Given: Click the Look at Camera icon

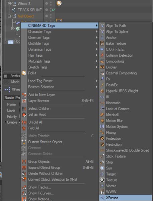Looking at the screenshot, I should [x=102, y=109].
